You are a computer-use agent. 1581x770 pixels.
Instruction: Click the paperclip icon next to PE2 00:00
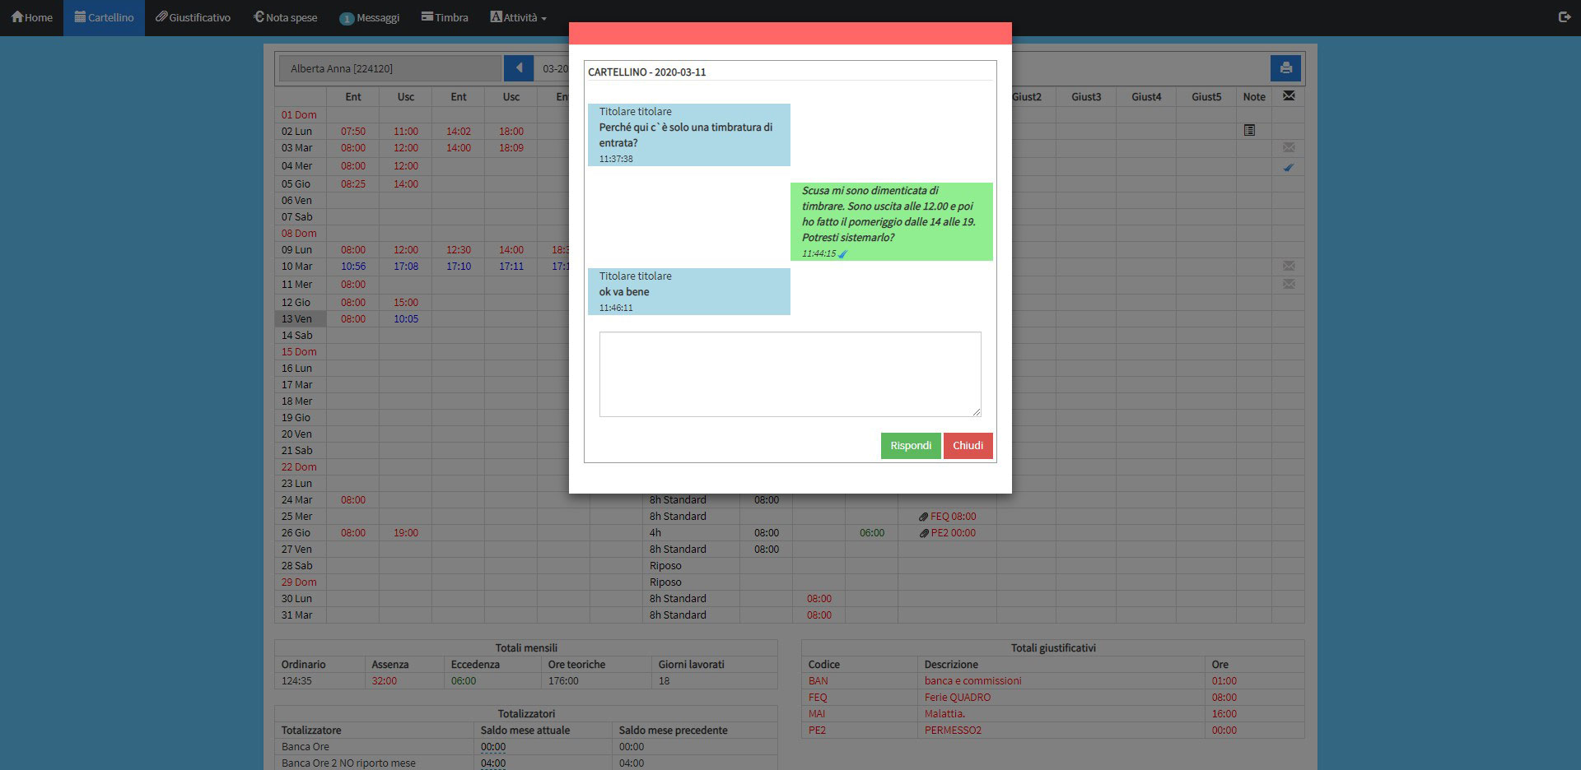point(924,533)
